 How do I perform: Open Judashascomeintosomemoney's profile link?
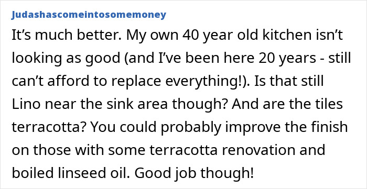89,15
